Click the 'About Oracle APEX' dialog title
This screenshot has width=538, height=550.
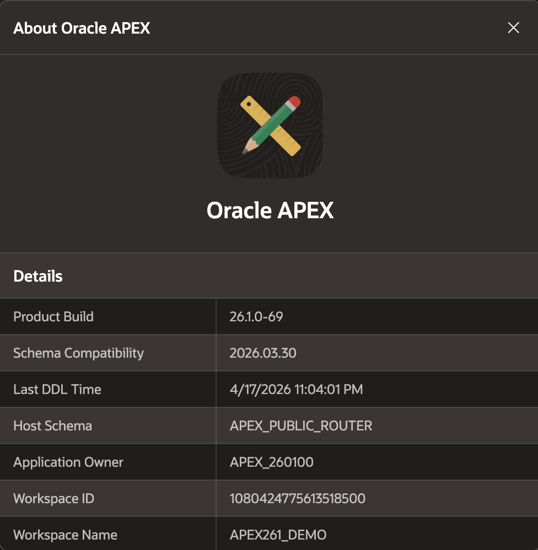click(x=82, y=28)
